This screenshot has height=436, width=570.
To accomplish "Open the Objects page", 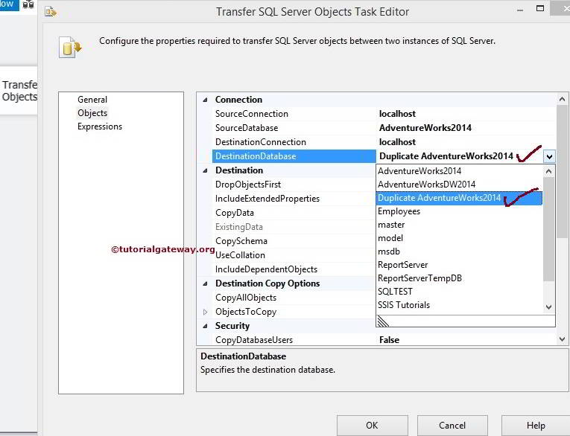I will pos(92,113).
